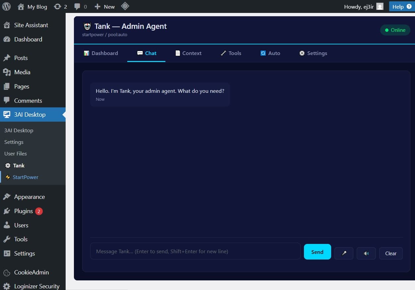Click the diamond icon in admin bar
The image size is (415, 290).
click(125, 6)
